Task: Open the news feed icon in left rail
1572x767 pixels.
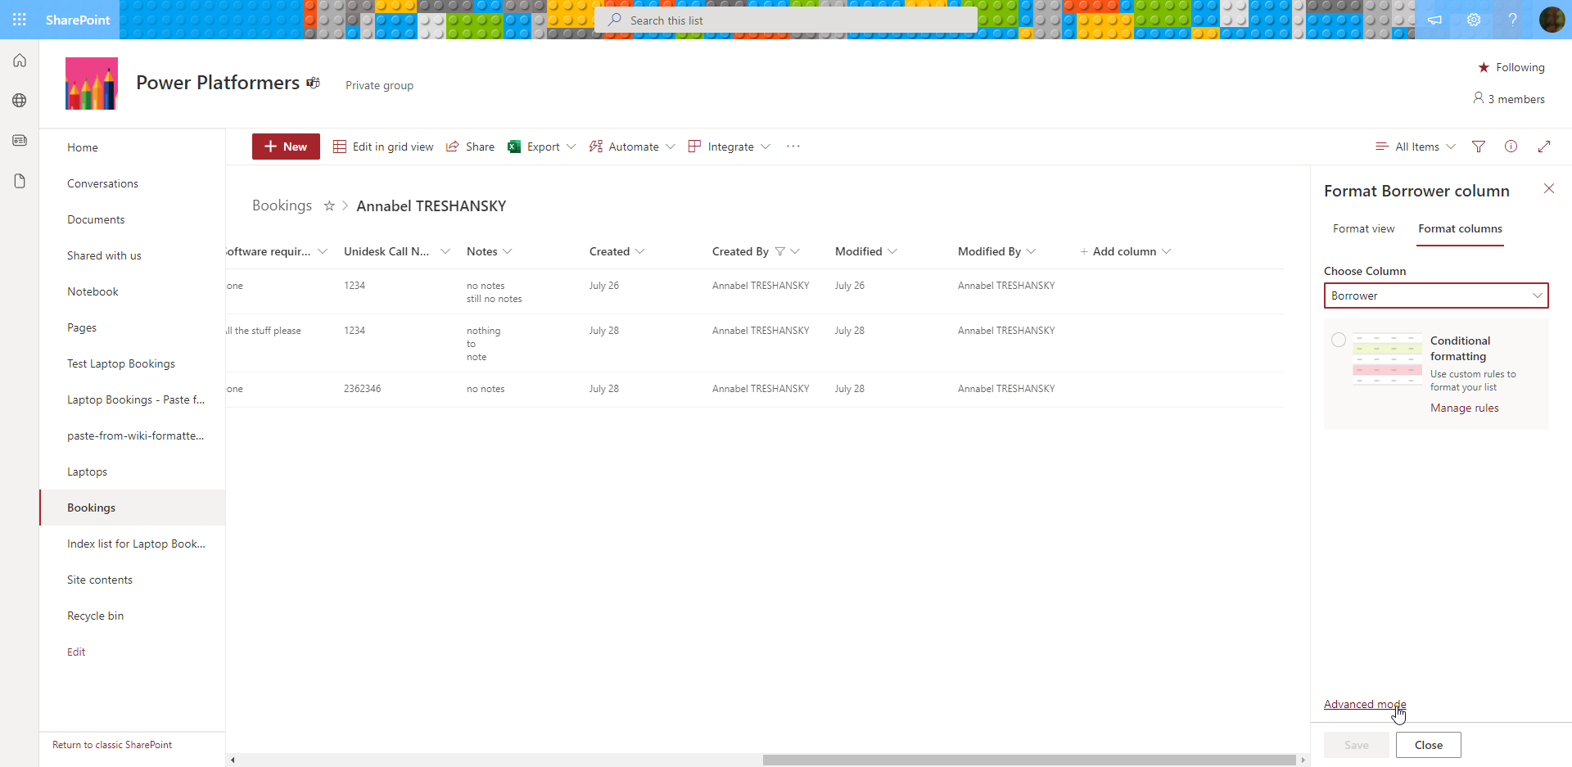Action: 20,141
